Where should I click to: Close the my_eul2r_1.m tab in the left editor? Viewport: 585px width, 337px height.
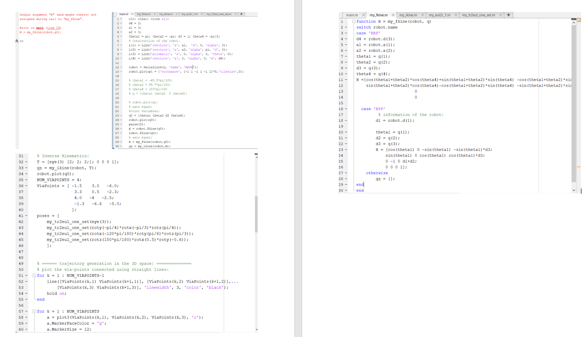201,14
